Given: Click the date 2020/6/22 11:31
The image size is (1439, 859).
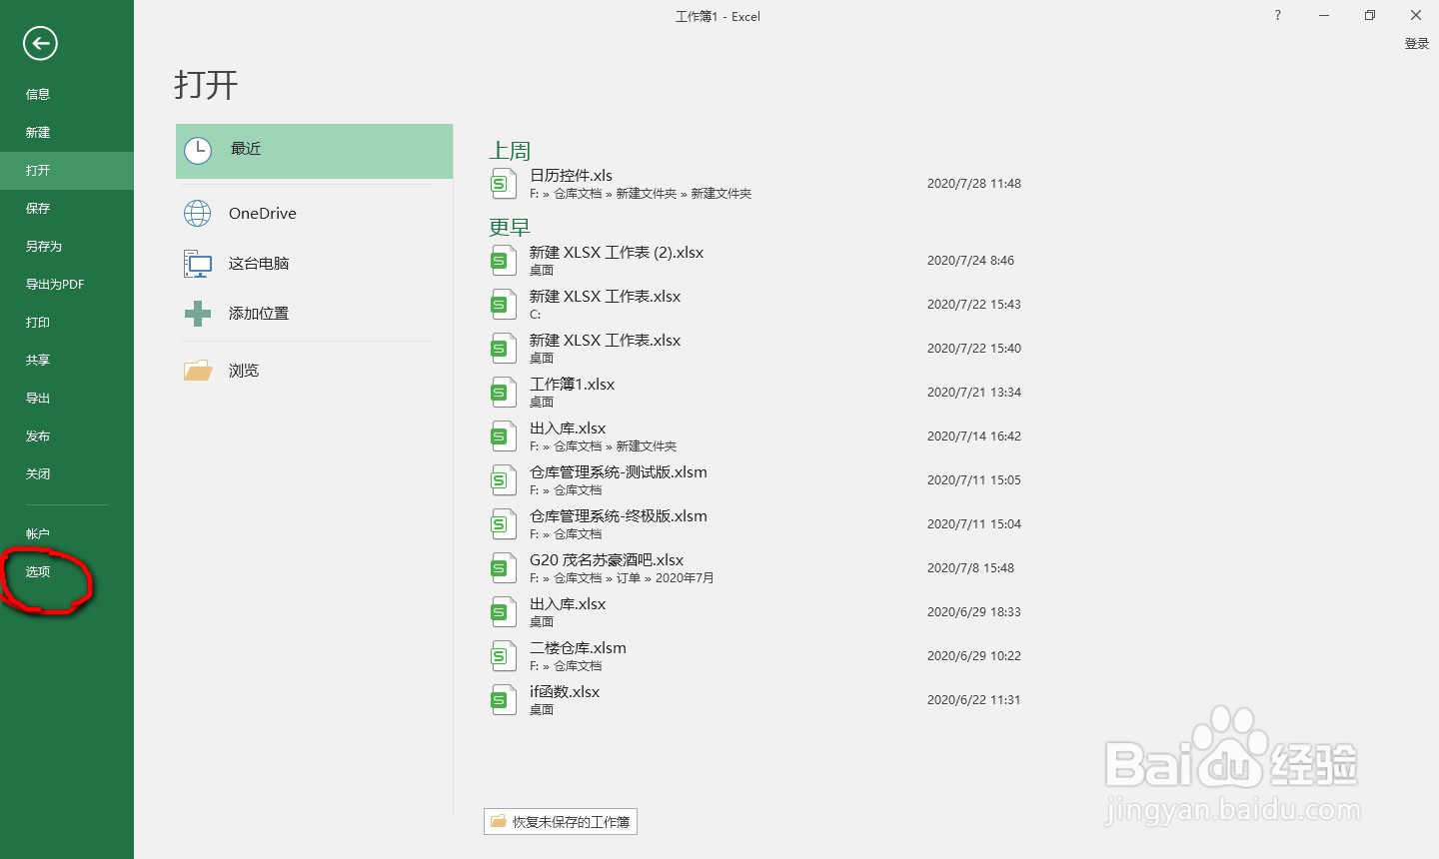Looking at the screenshot, I should point(974,700).
